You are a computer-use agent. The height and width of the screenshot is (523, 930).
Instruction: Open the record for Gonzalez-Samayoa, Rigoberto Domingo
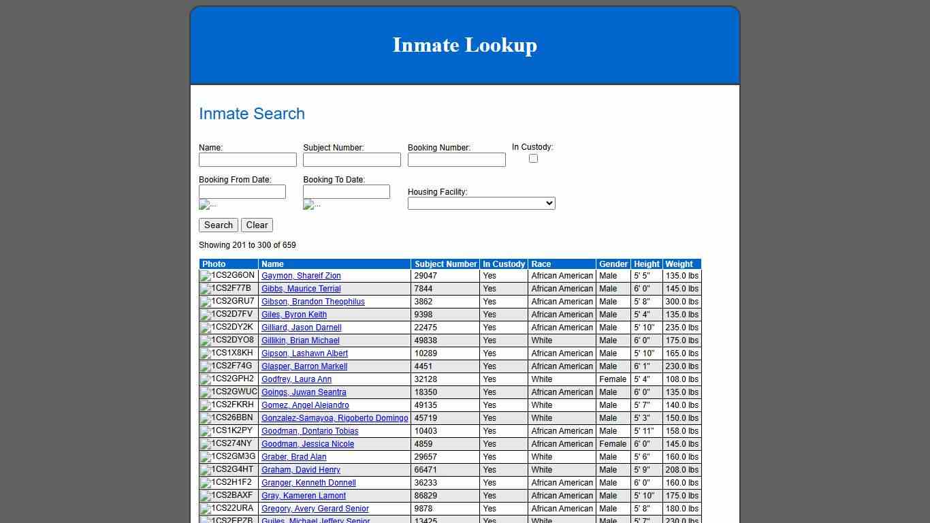coord(334,418)
